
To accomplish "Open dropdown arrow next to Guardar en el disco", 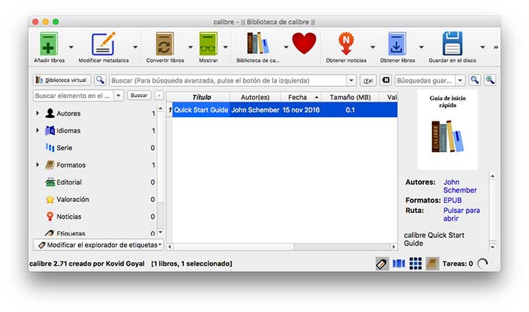I will (483, 47).
